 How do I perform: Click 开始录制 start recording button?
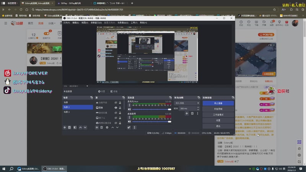218,109
